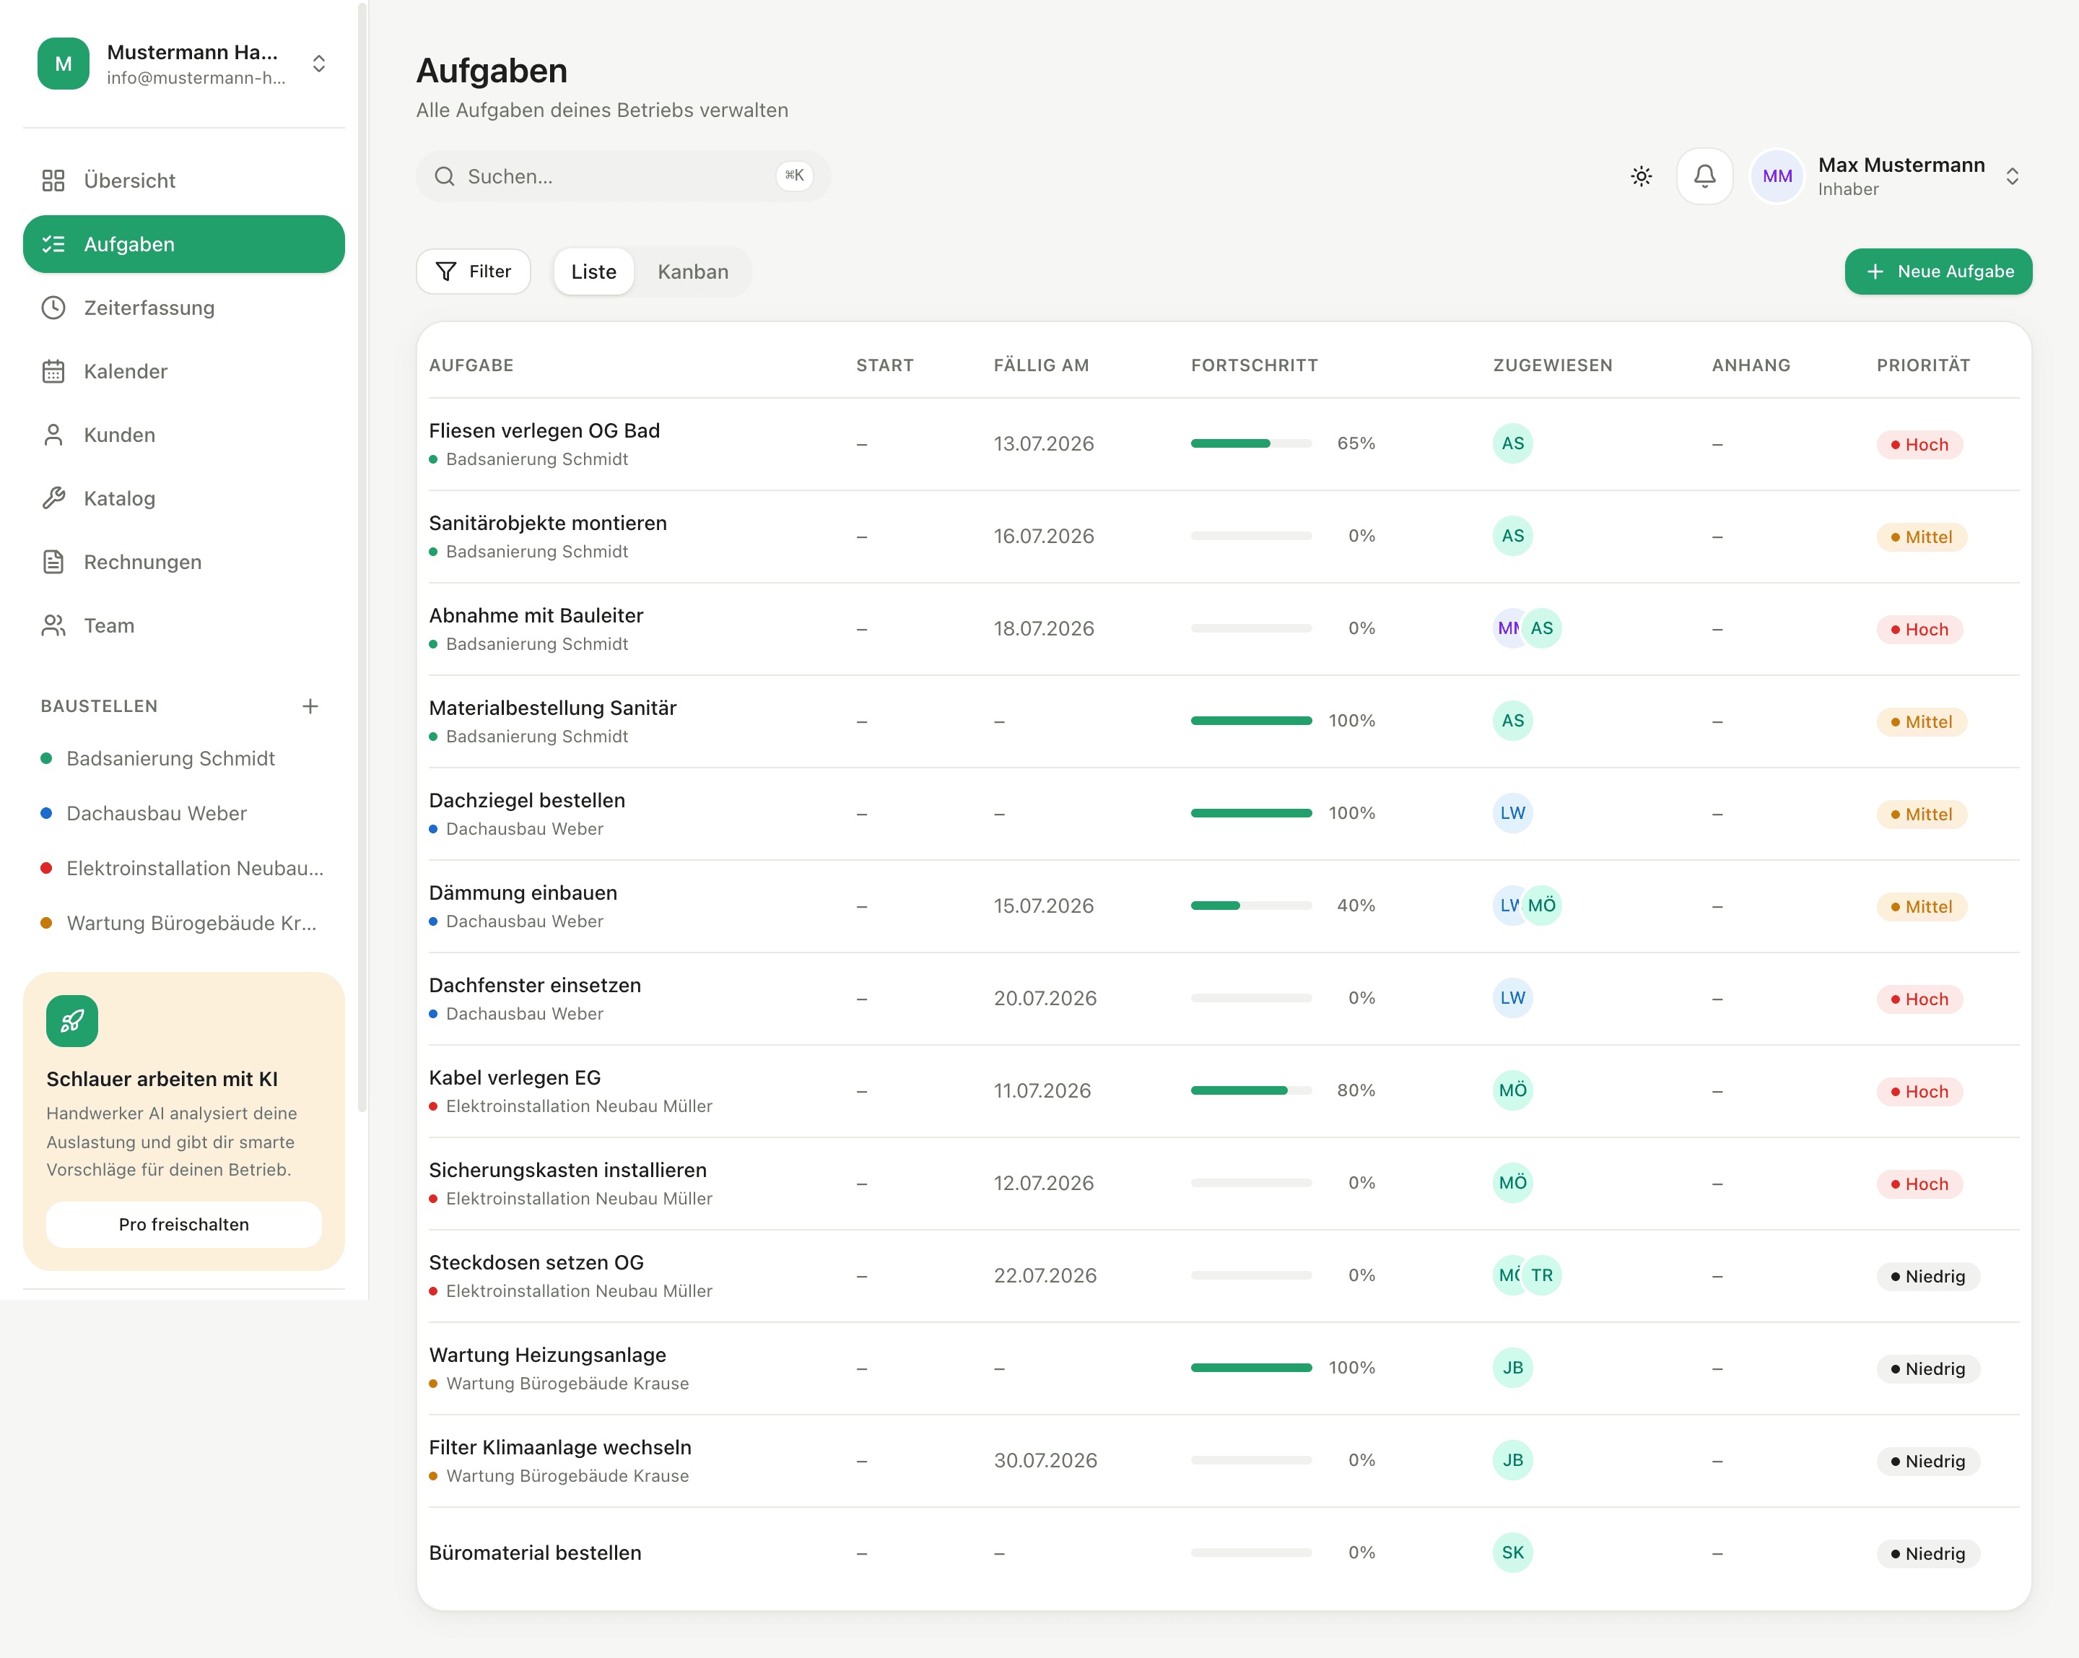Click the 65% progress bar of Fliesen verlegen

click(1251, 443)
